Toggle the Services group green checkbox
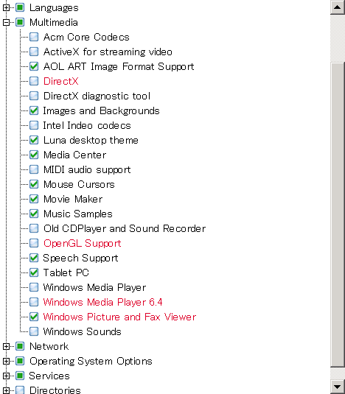The height and width of the screenshot is (394, 345). click(x=20, y=376)
